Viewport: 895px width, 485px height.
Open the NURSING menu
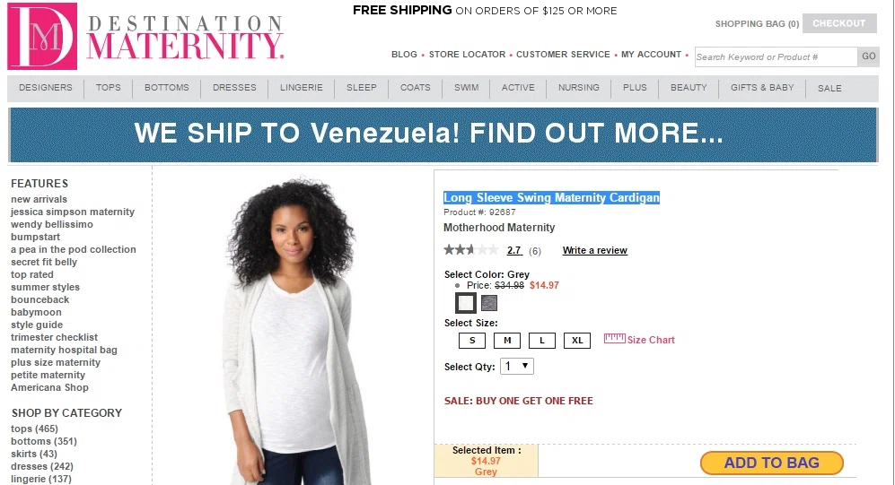579,88
